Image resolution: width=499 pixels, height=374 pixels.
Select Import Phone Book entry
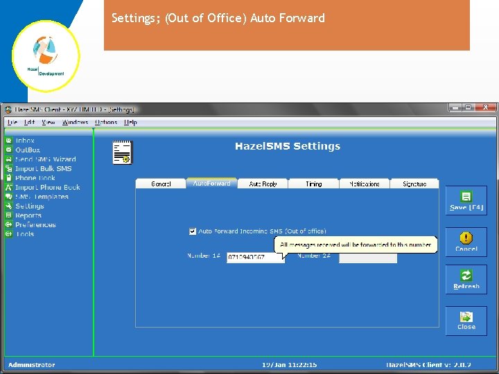click(47, 187)
